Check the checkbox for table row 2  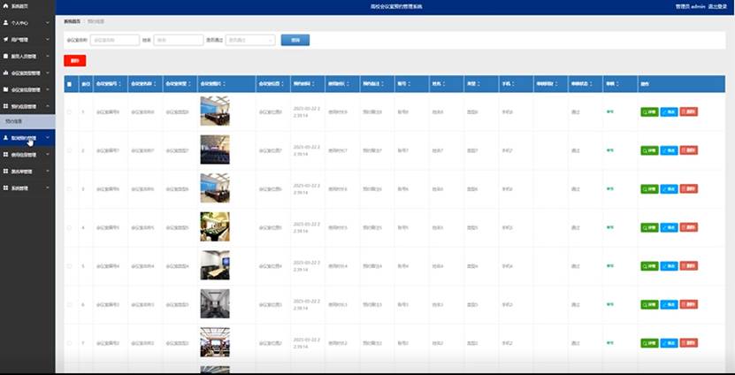pyautogui.click(x=69, y=150)
